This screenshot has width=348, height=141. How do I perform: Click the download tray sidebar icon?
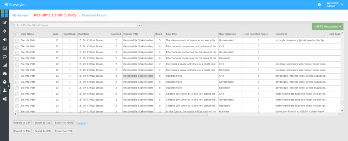[x=4, y=90]
